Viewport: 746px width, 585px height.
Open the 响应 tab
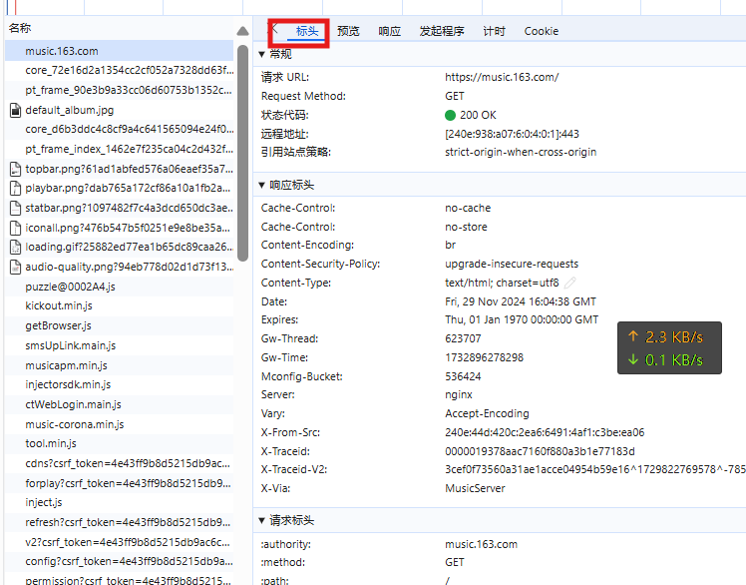tap(390, 31)
